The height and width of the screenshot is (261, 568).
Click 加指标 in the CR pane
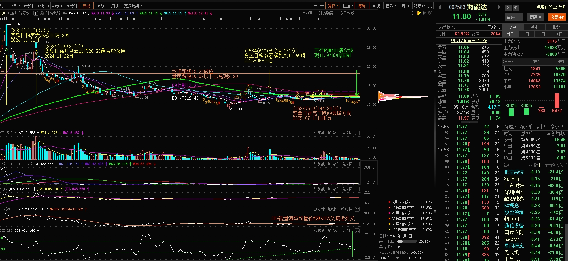tap(333, 164)
